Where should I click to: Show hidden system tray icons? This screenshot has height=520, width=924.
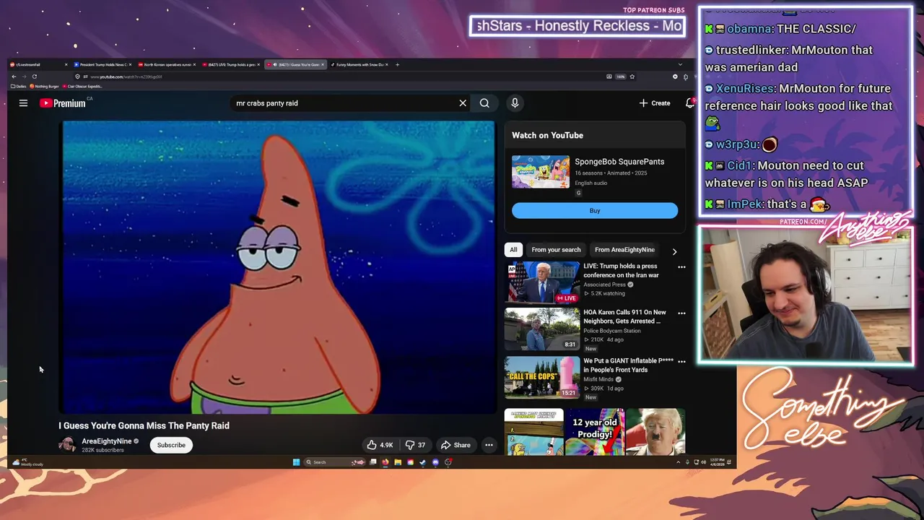tap(678, 462)
